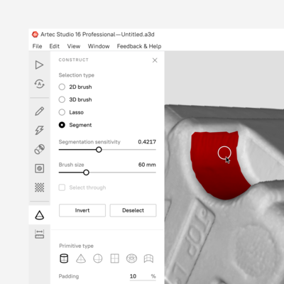The width and height of the screenshot is (284, 284).
Task: Select the Segment selection type
Action: (62, 125)
